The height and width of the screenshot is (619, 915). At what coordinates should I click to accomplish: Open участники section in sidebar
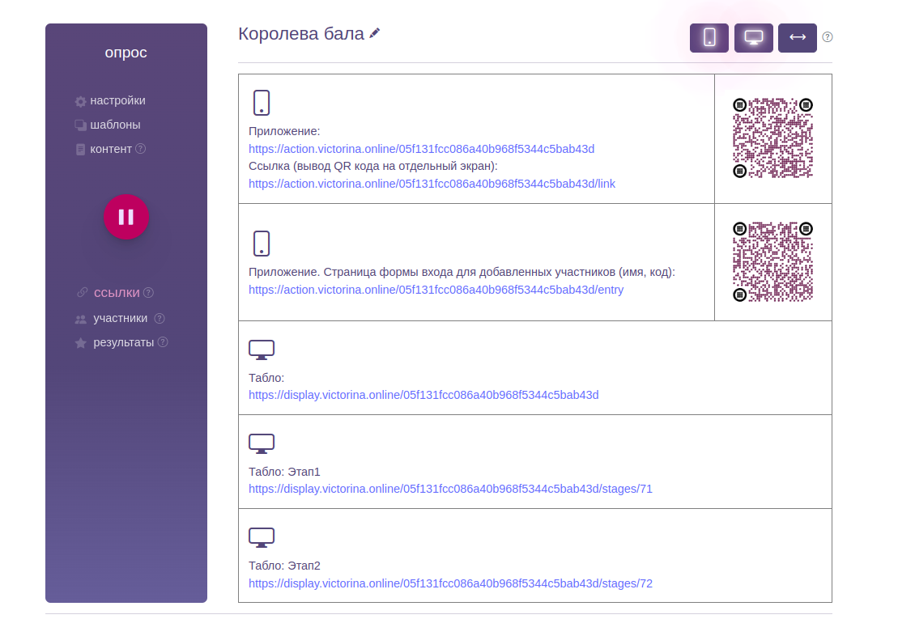[x=120, y=318]
